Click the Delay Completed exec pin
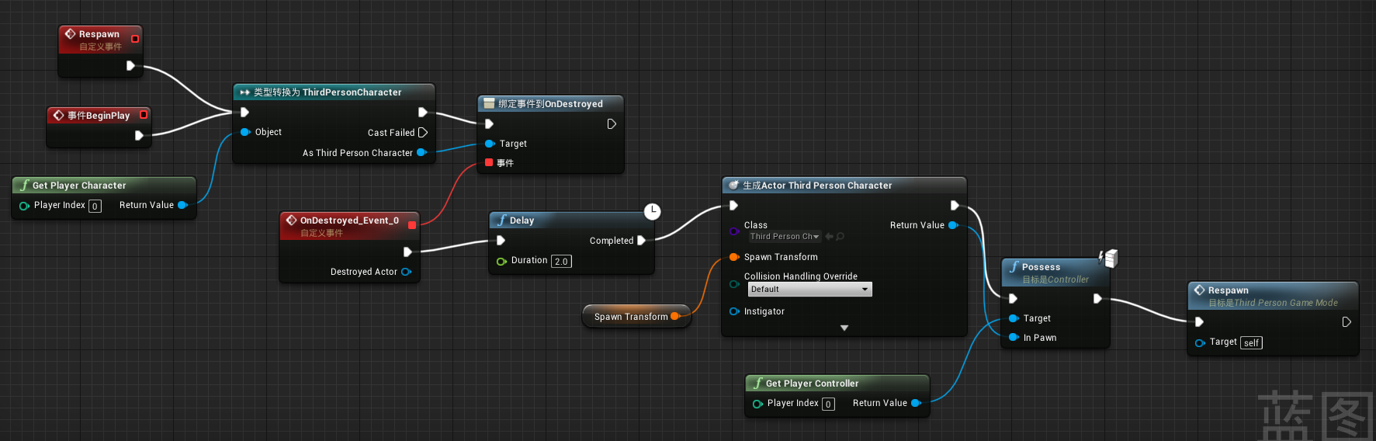The width and height of the screenshot is (1376, 441). [x=642, y=241]
